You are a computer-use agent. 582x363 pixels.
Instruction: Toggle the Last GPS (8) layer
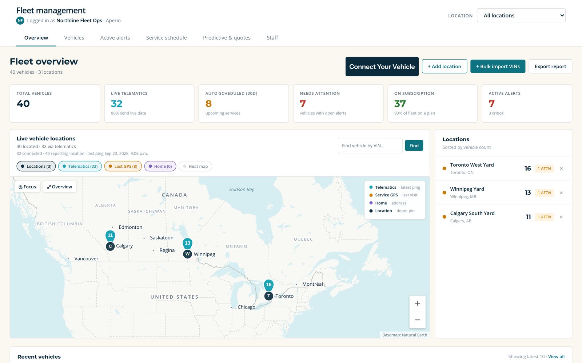tap(123, 166)
